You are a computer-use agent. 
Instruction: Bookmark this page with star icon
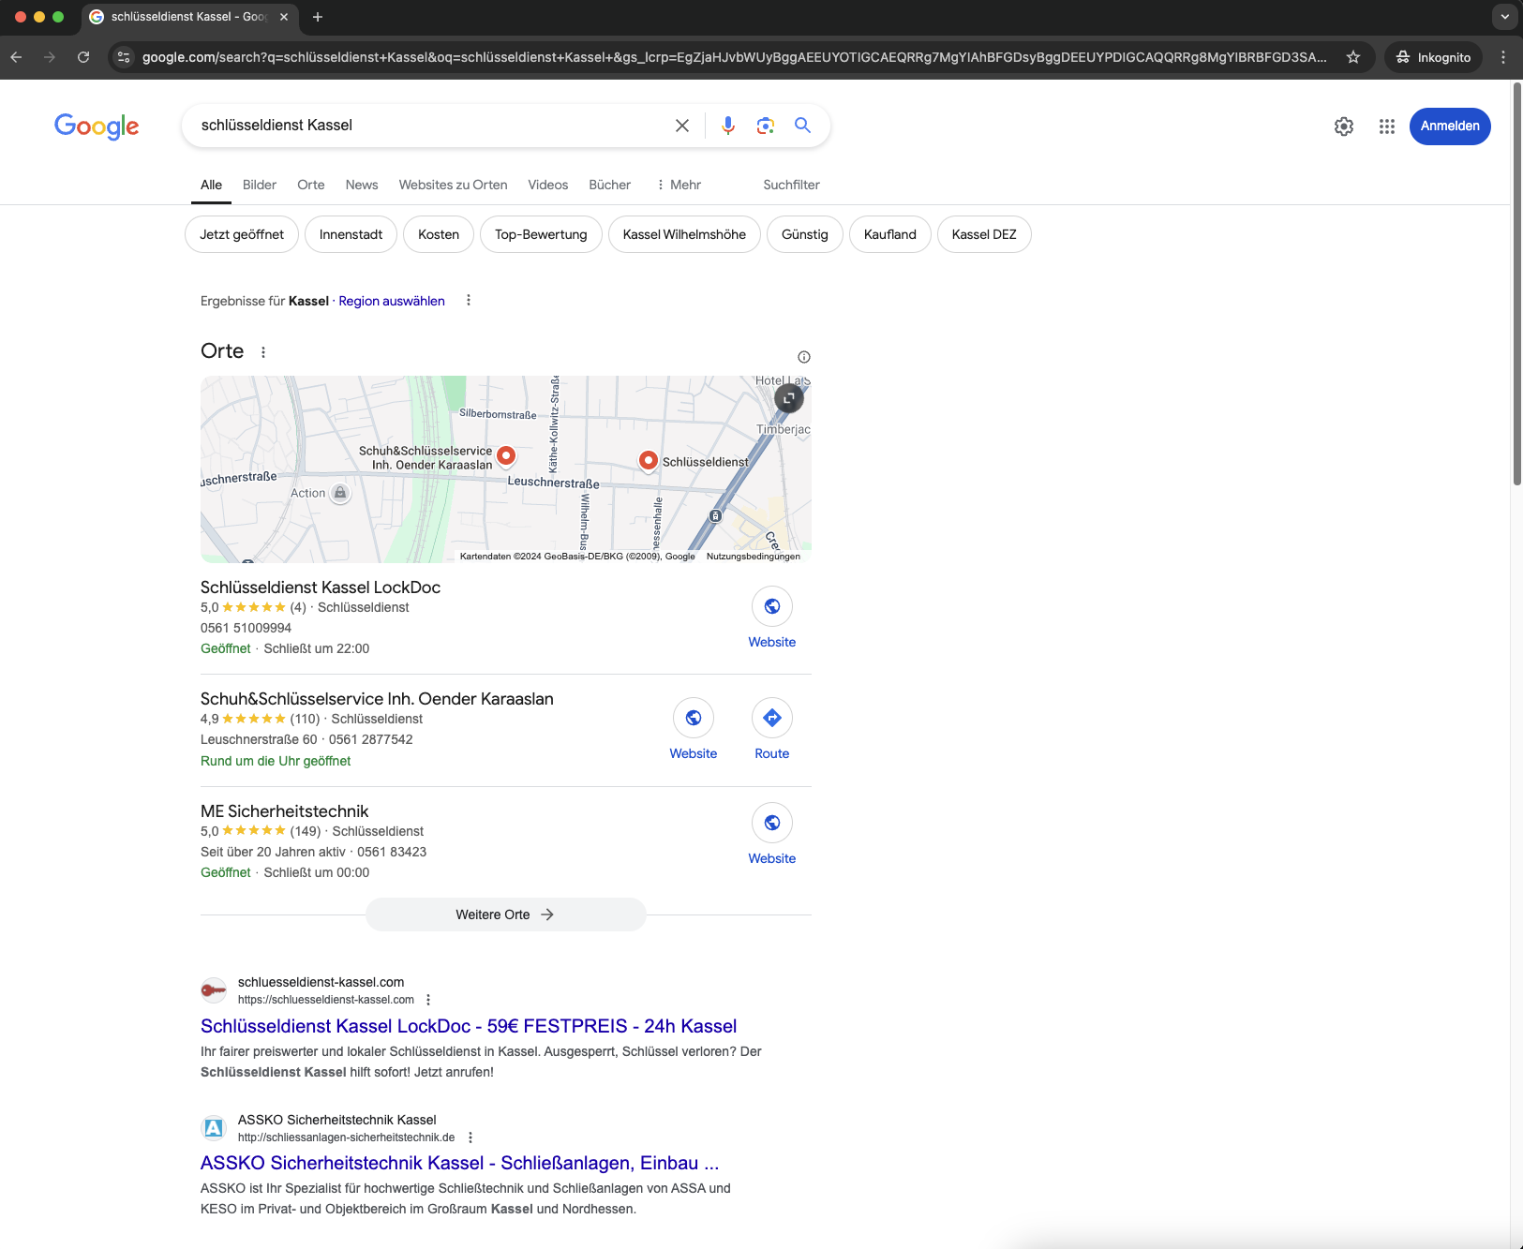pos(1353,57)
